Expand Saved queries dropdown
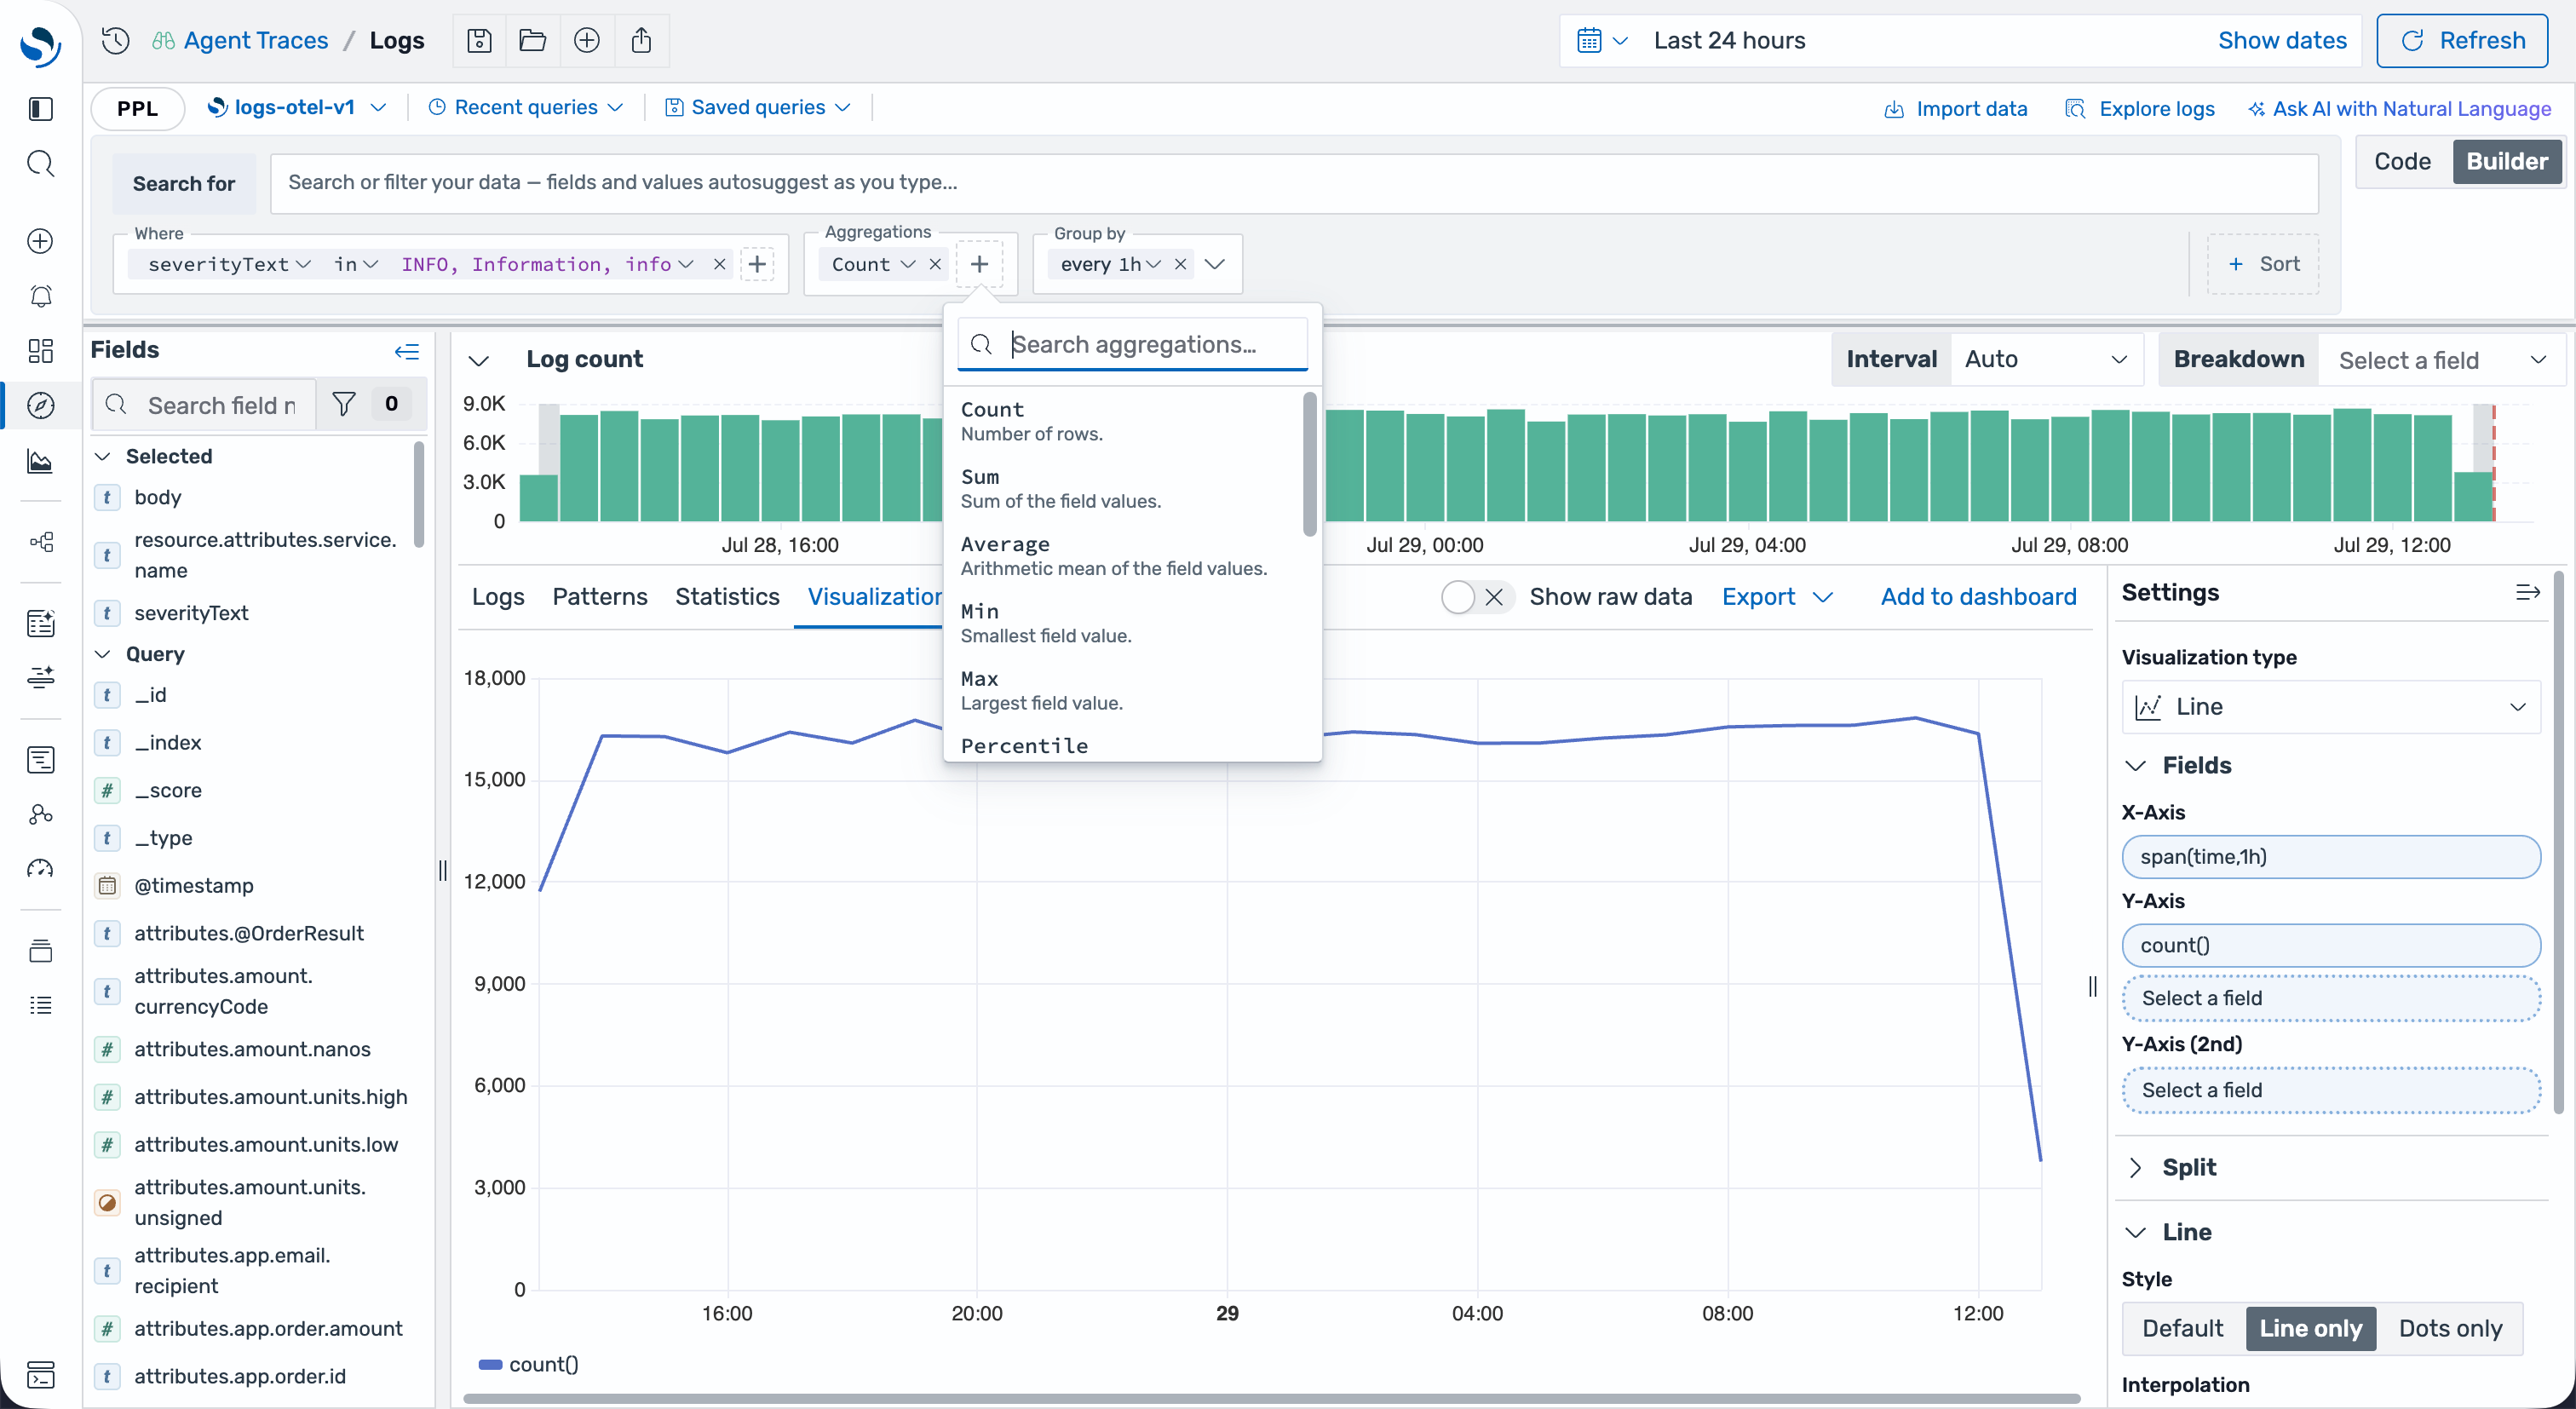2576x1409 pixels. pyautogui.click(x=758, y=108)
